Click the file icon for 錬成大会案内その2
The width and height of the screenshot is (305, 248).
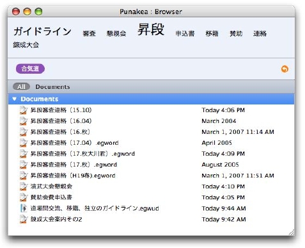click(24, 219)
